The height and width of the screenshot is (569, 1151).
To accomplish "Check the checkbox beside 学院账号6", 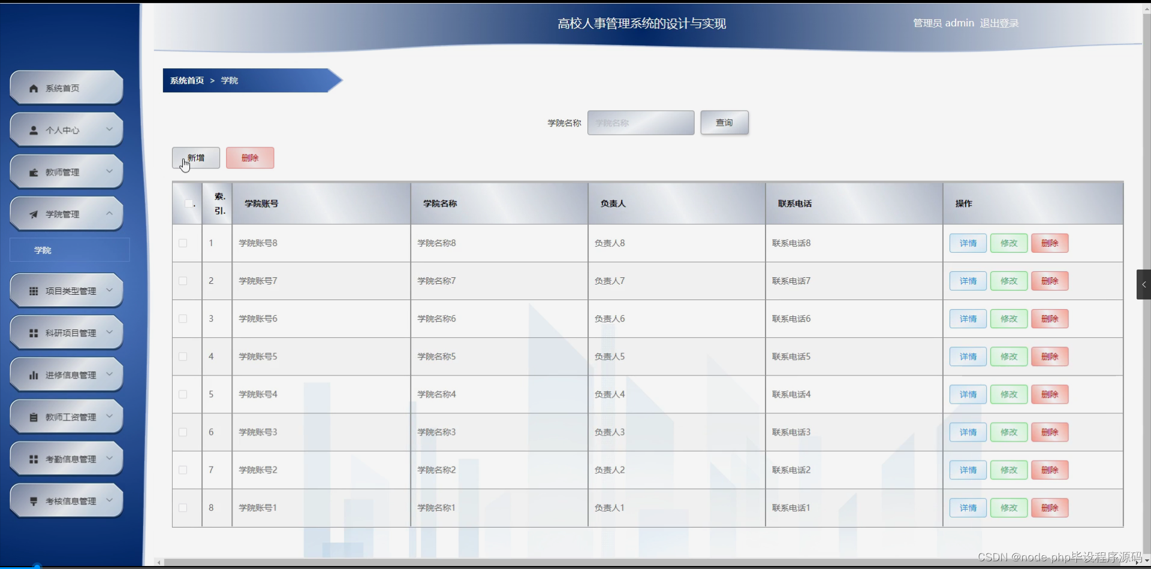I will [x=182, y=319].
